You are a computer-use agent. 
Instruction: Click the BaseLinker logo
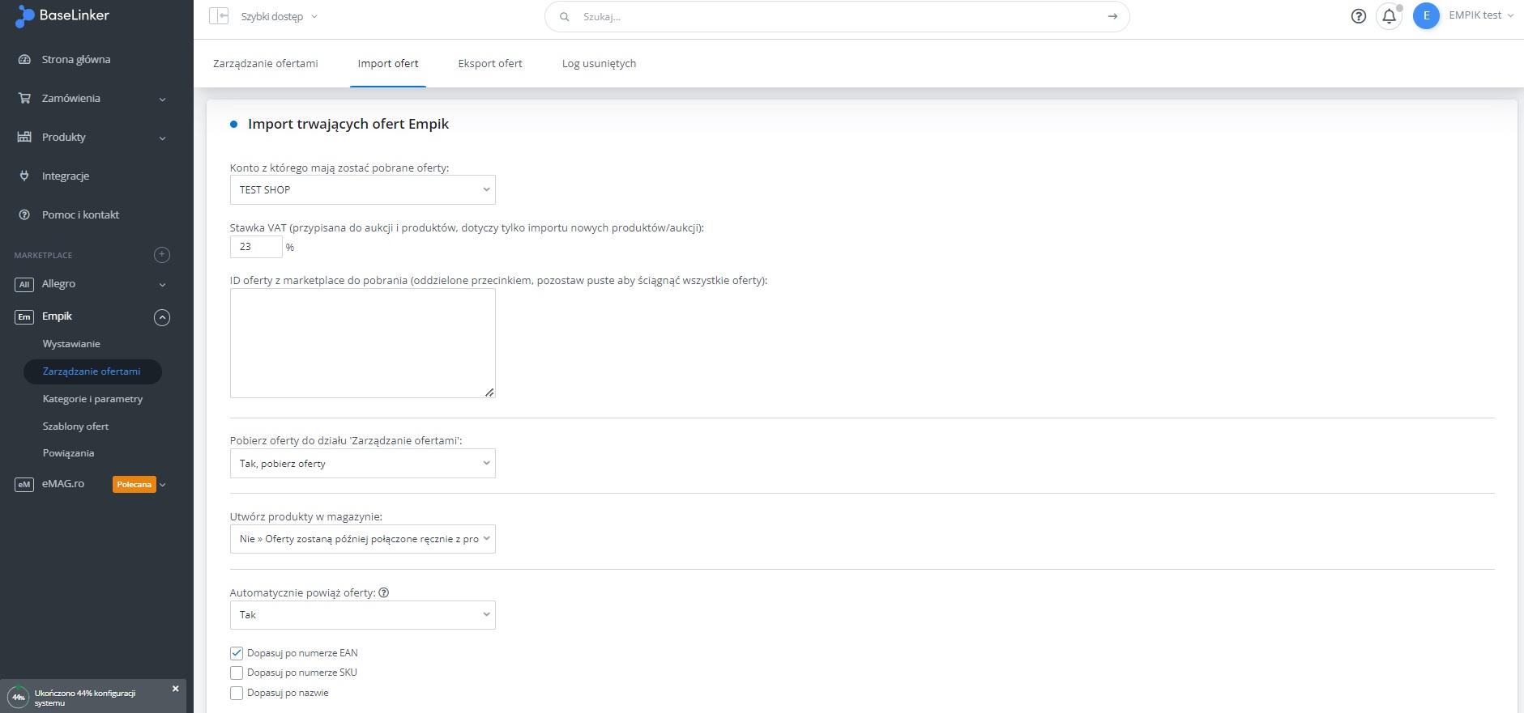coord(62,15)
